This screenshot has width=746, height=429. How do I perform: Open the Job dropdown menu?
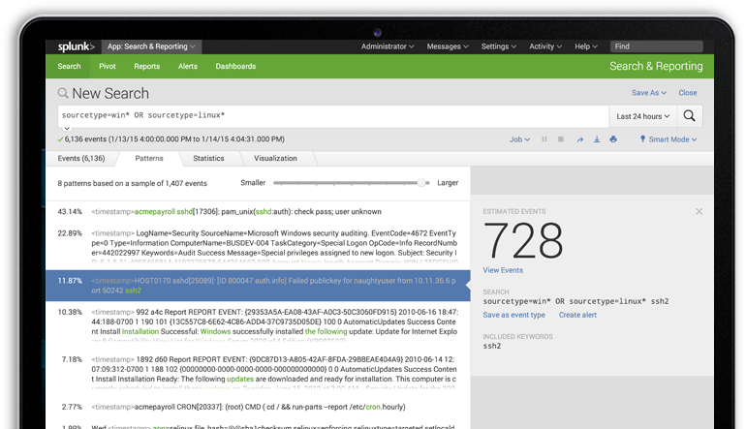[520, 139]
